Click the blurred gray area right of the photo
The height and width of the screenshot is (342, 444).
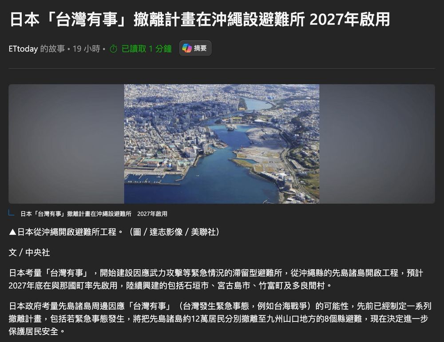coord(377,144)
